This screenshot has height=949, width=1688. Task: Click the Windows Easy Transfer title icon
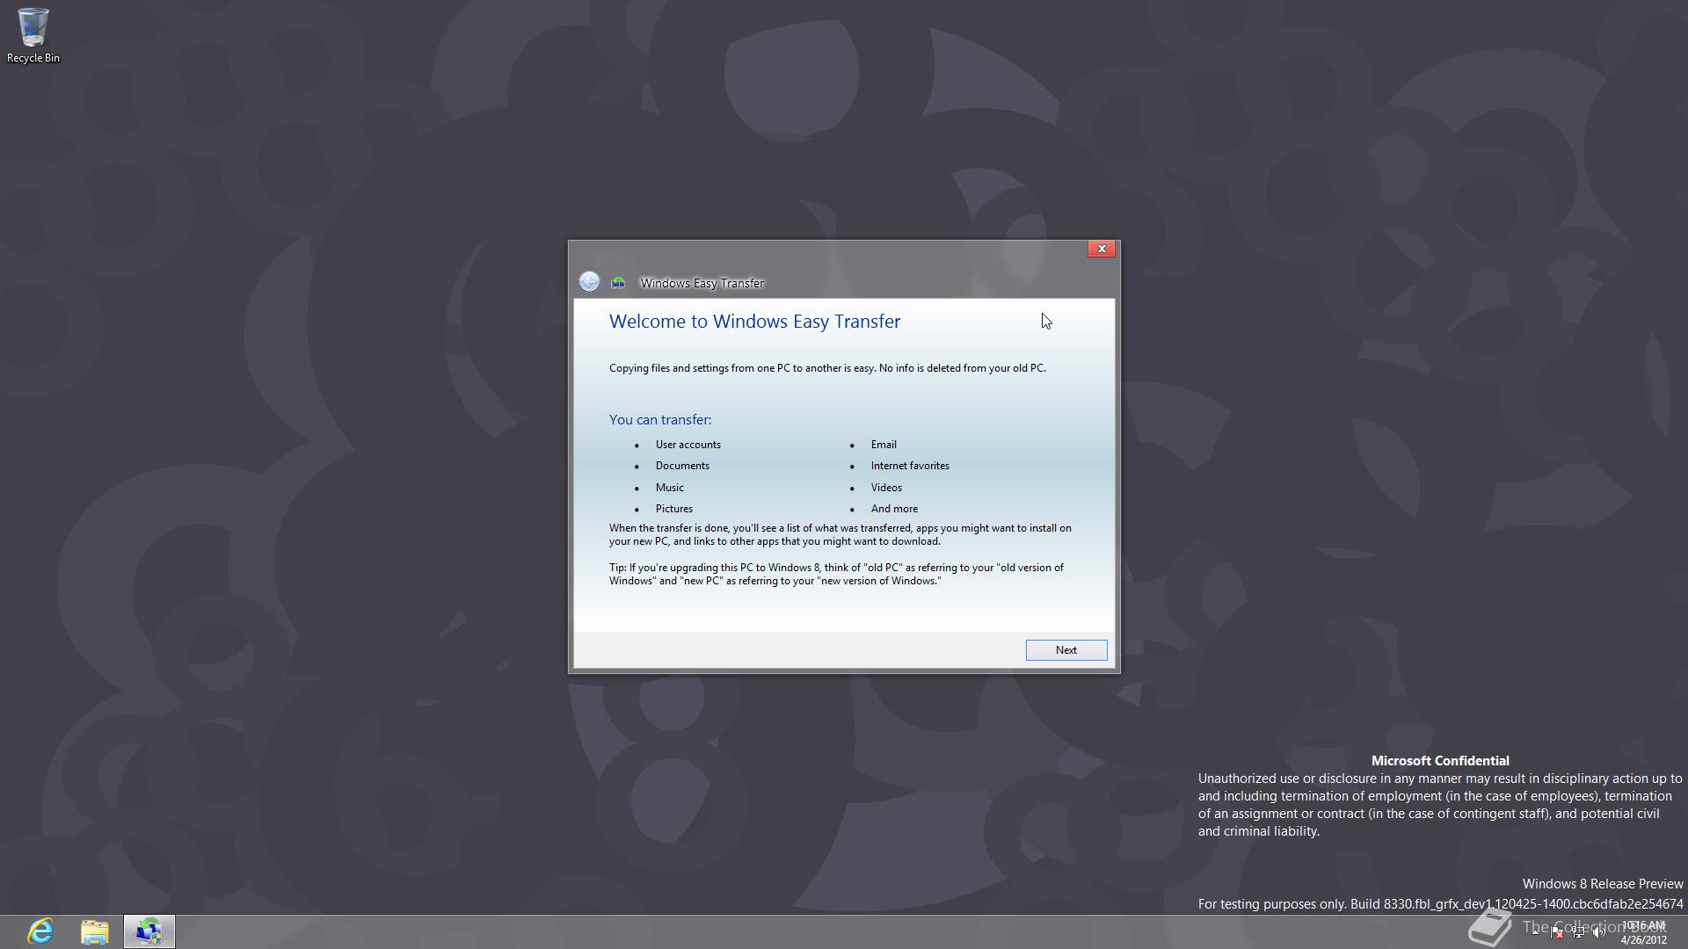[x=618, y=283]
